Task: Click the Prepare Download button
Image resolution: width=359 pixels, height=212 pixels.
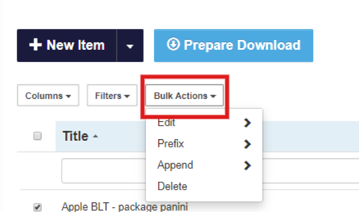Action: 233,46
